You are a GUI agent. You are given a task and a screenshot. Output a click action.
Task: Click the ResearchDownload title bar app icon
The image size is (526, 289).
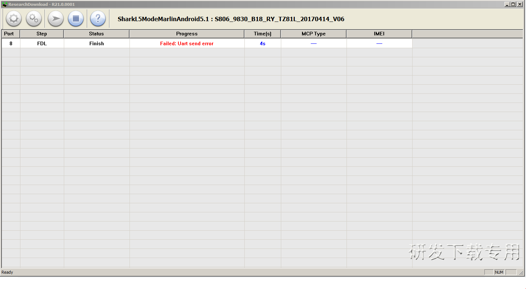tap(5, 4)
